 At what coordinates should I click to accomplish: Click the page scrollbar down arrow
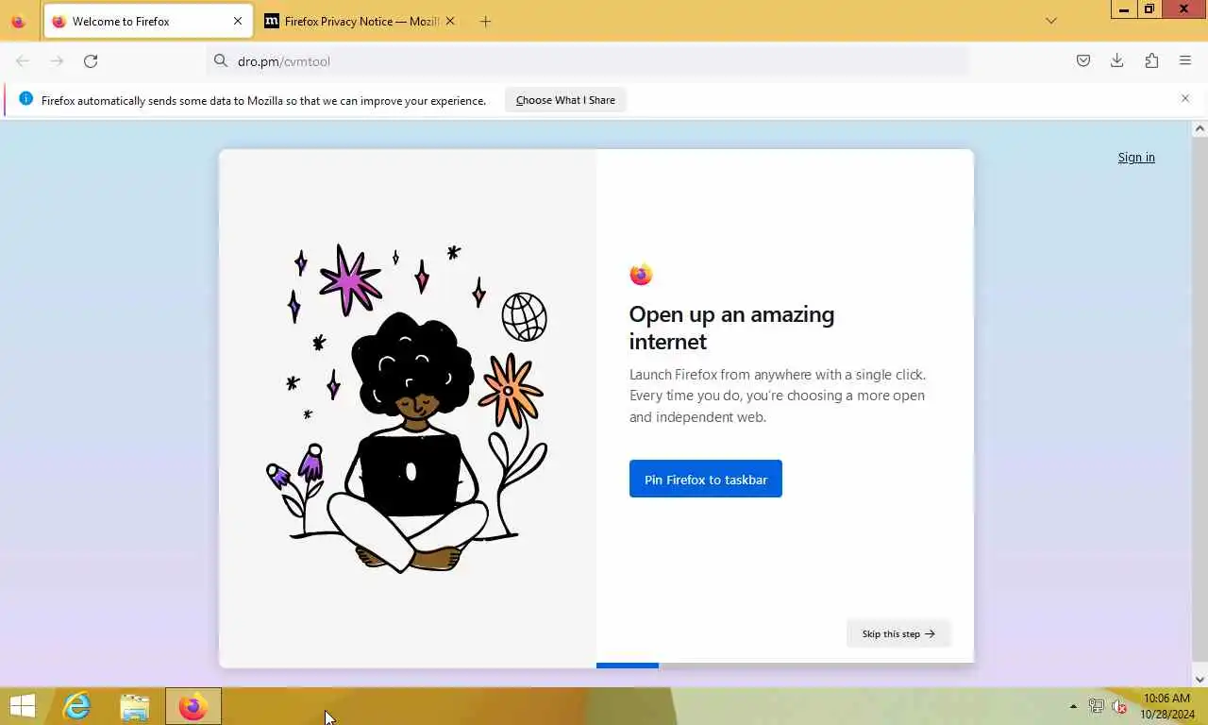(x=1200, y=679)
